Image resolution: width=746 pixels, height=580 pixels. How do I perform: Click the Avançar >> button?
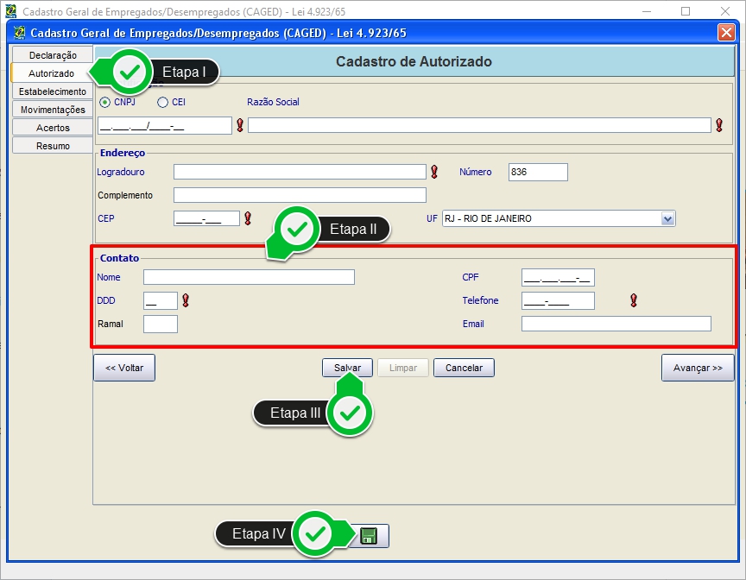click(698, 368)
